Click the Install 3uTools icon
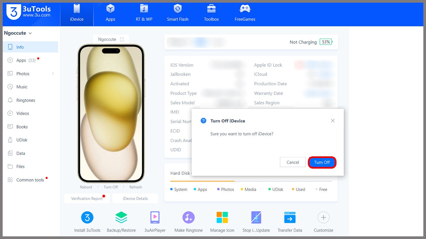The height and width of the screenshot is (239, 426). (87, 218)
